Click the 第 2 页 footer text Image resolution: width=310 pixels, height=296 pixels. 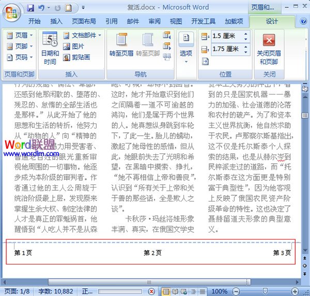(152, 253)
